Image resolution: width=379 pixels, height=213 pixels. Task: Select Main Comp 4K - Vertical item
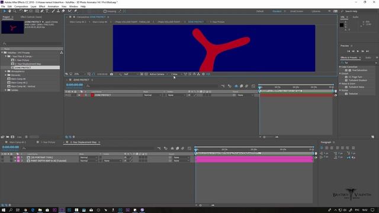click(23, 86)
